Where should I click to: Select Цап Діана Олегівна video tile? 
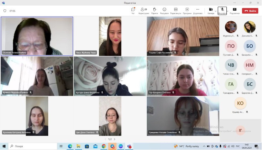coord(110,116)
